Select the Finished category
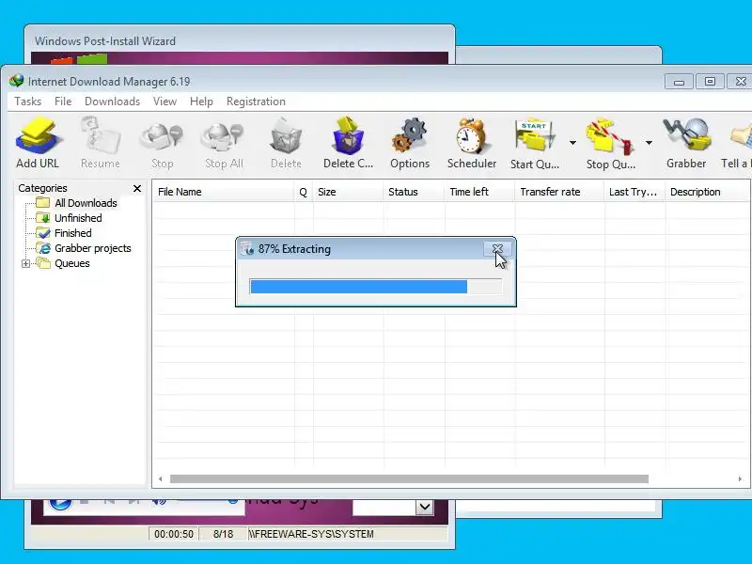752x564 pixels. (73, 233)
